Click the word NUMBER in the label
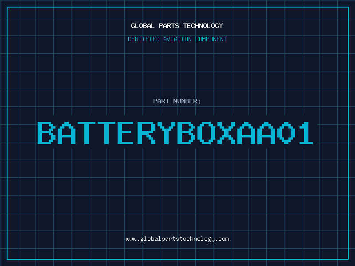 point(185,102)
